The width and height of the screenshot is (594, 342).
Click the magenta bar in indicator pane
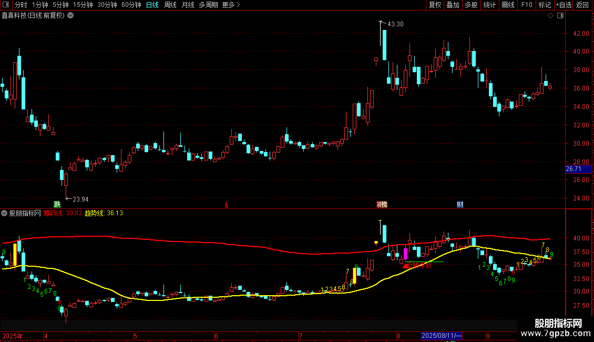405,254
